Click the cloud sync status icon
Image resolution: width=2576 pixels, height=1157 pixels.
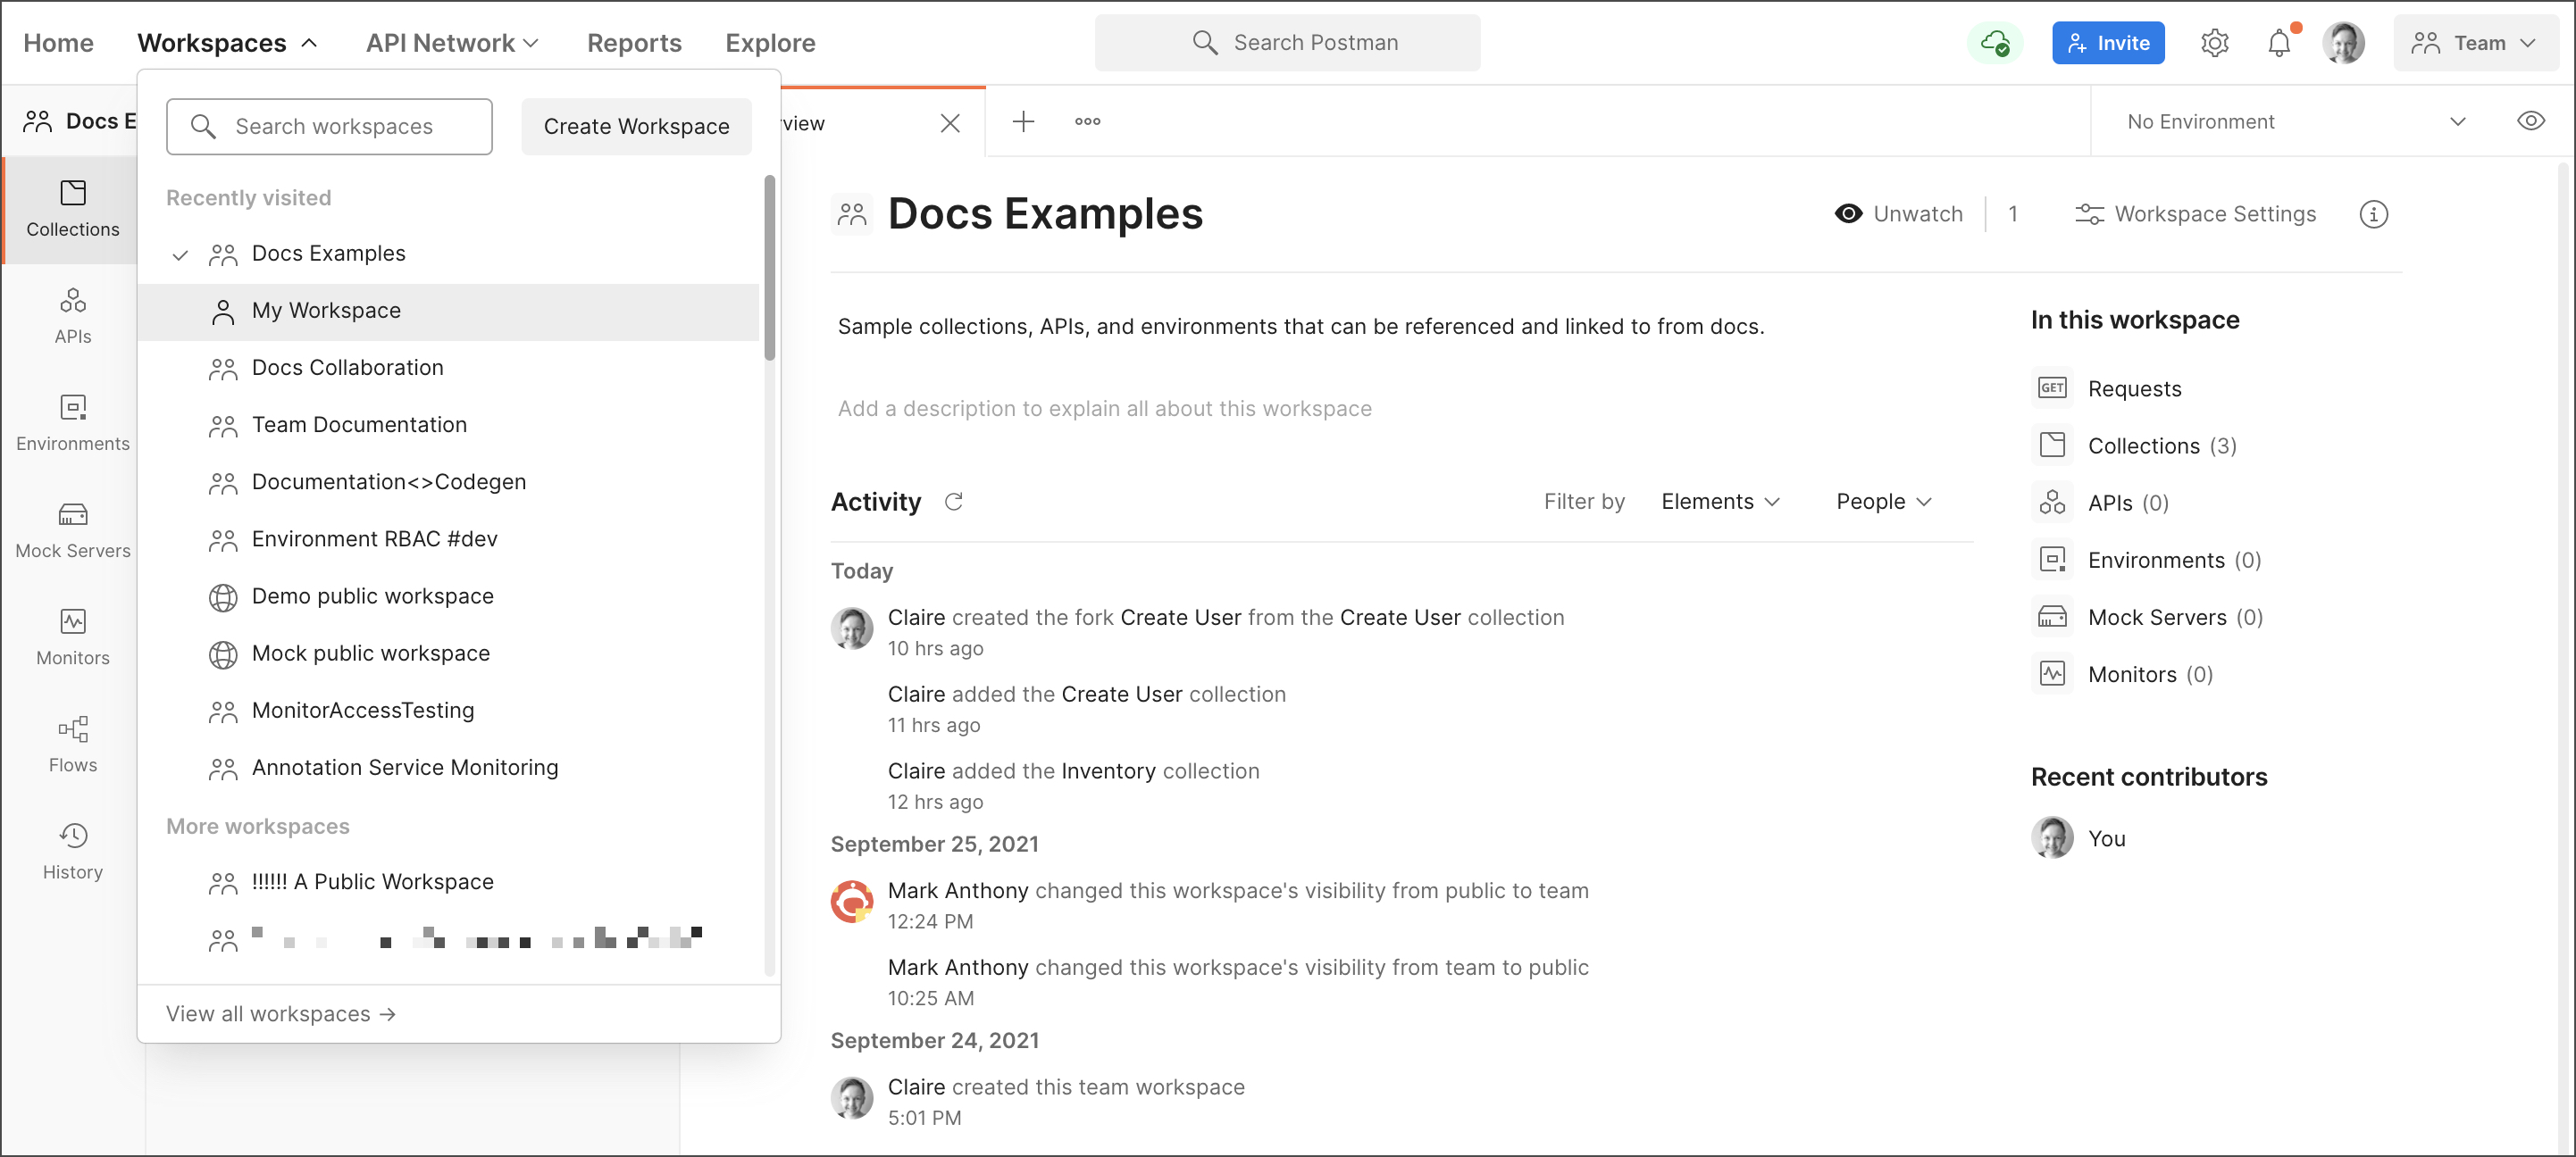coord(1994,43)
